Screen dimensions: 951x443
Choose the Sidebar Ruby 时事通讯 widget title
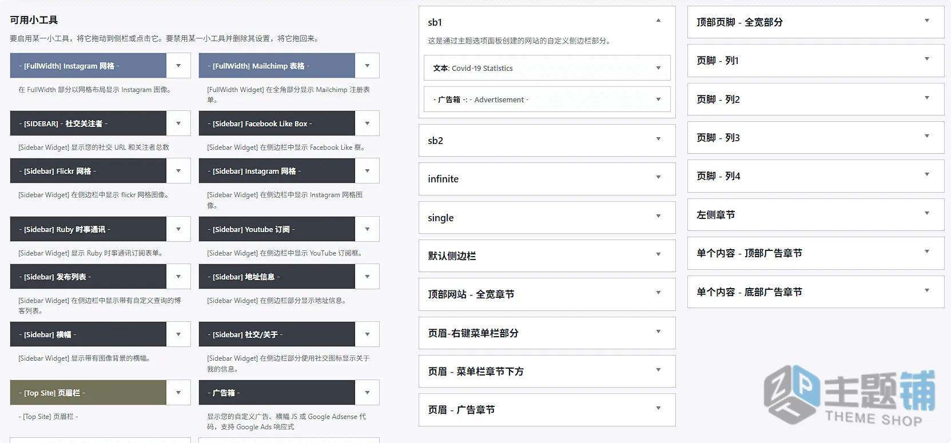[88, 229]
